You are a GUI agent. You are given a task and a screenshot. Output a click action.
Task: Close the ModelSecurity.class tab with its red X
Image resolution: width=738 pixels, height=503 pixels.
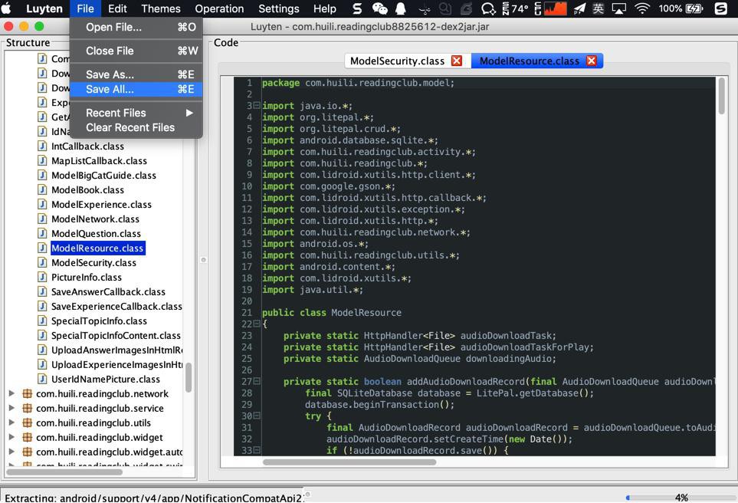(457, 61)
